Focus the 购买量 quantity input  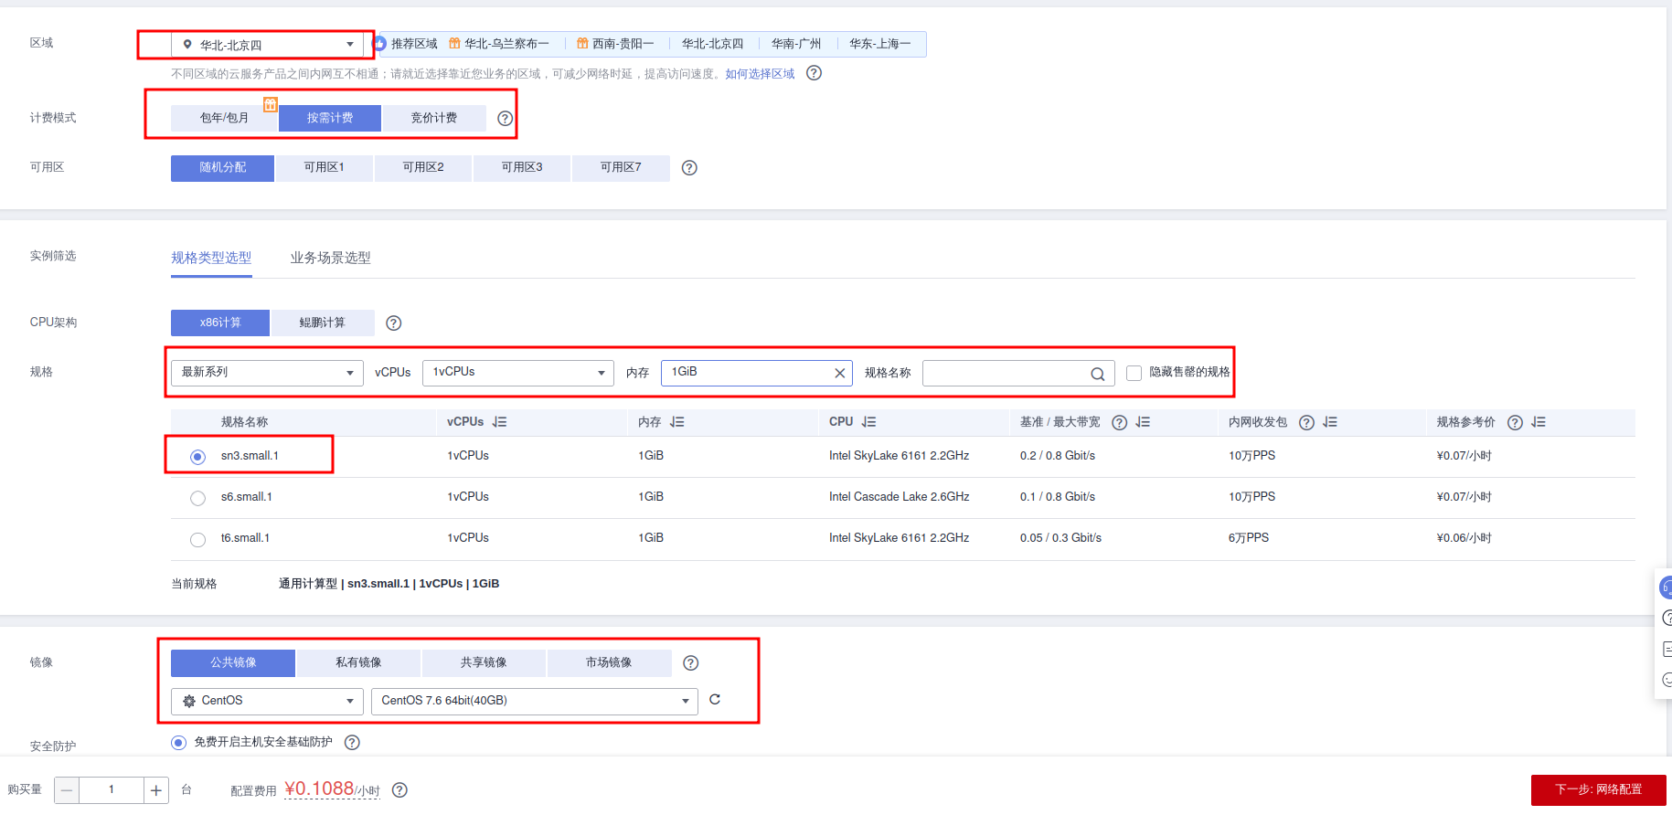112,790
